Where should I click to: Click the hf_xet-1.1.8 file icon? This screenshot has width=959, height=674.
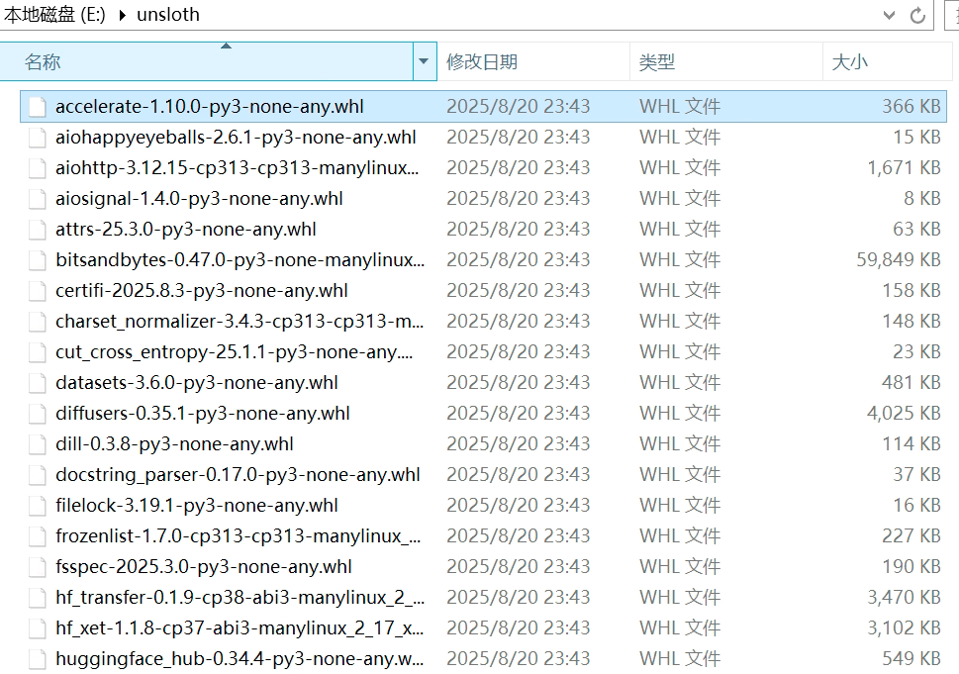pos(38,628)
